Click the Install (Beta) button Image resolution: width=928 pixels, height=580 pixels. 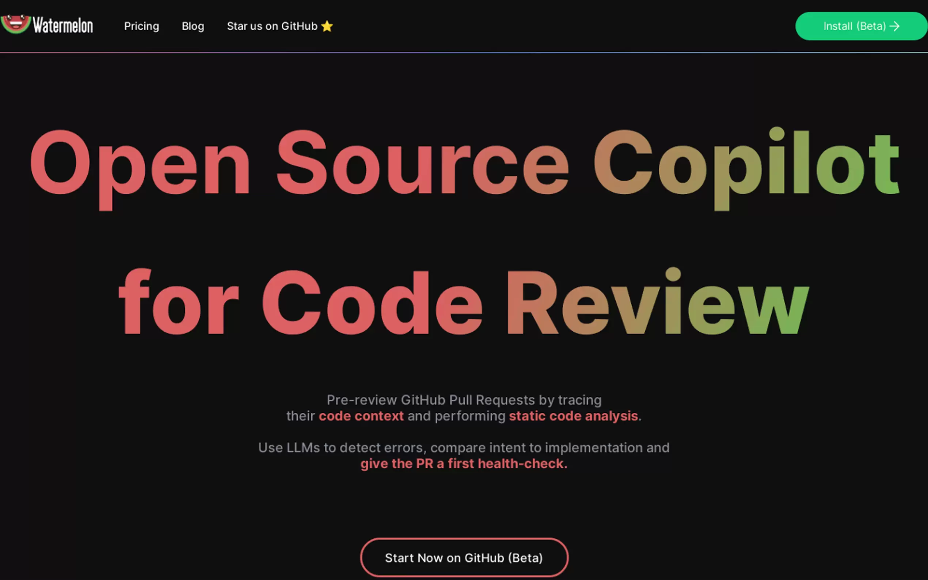(x=861, y=26)
